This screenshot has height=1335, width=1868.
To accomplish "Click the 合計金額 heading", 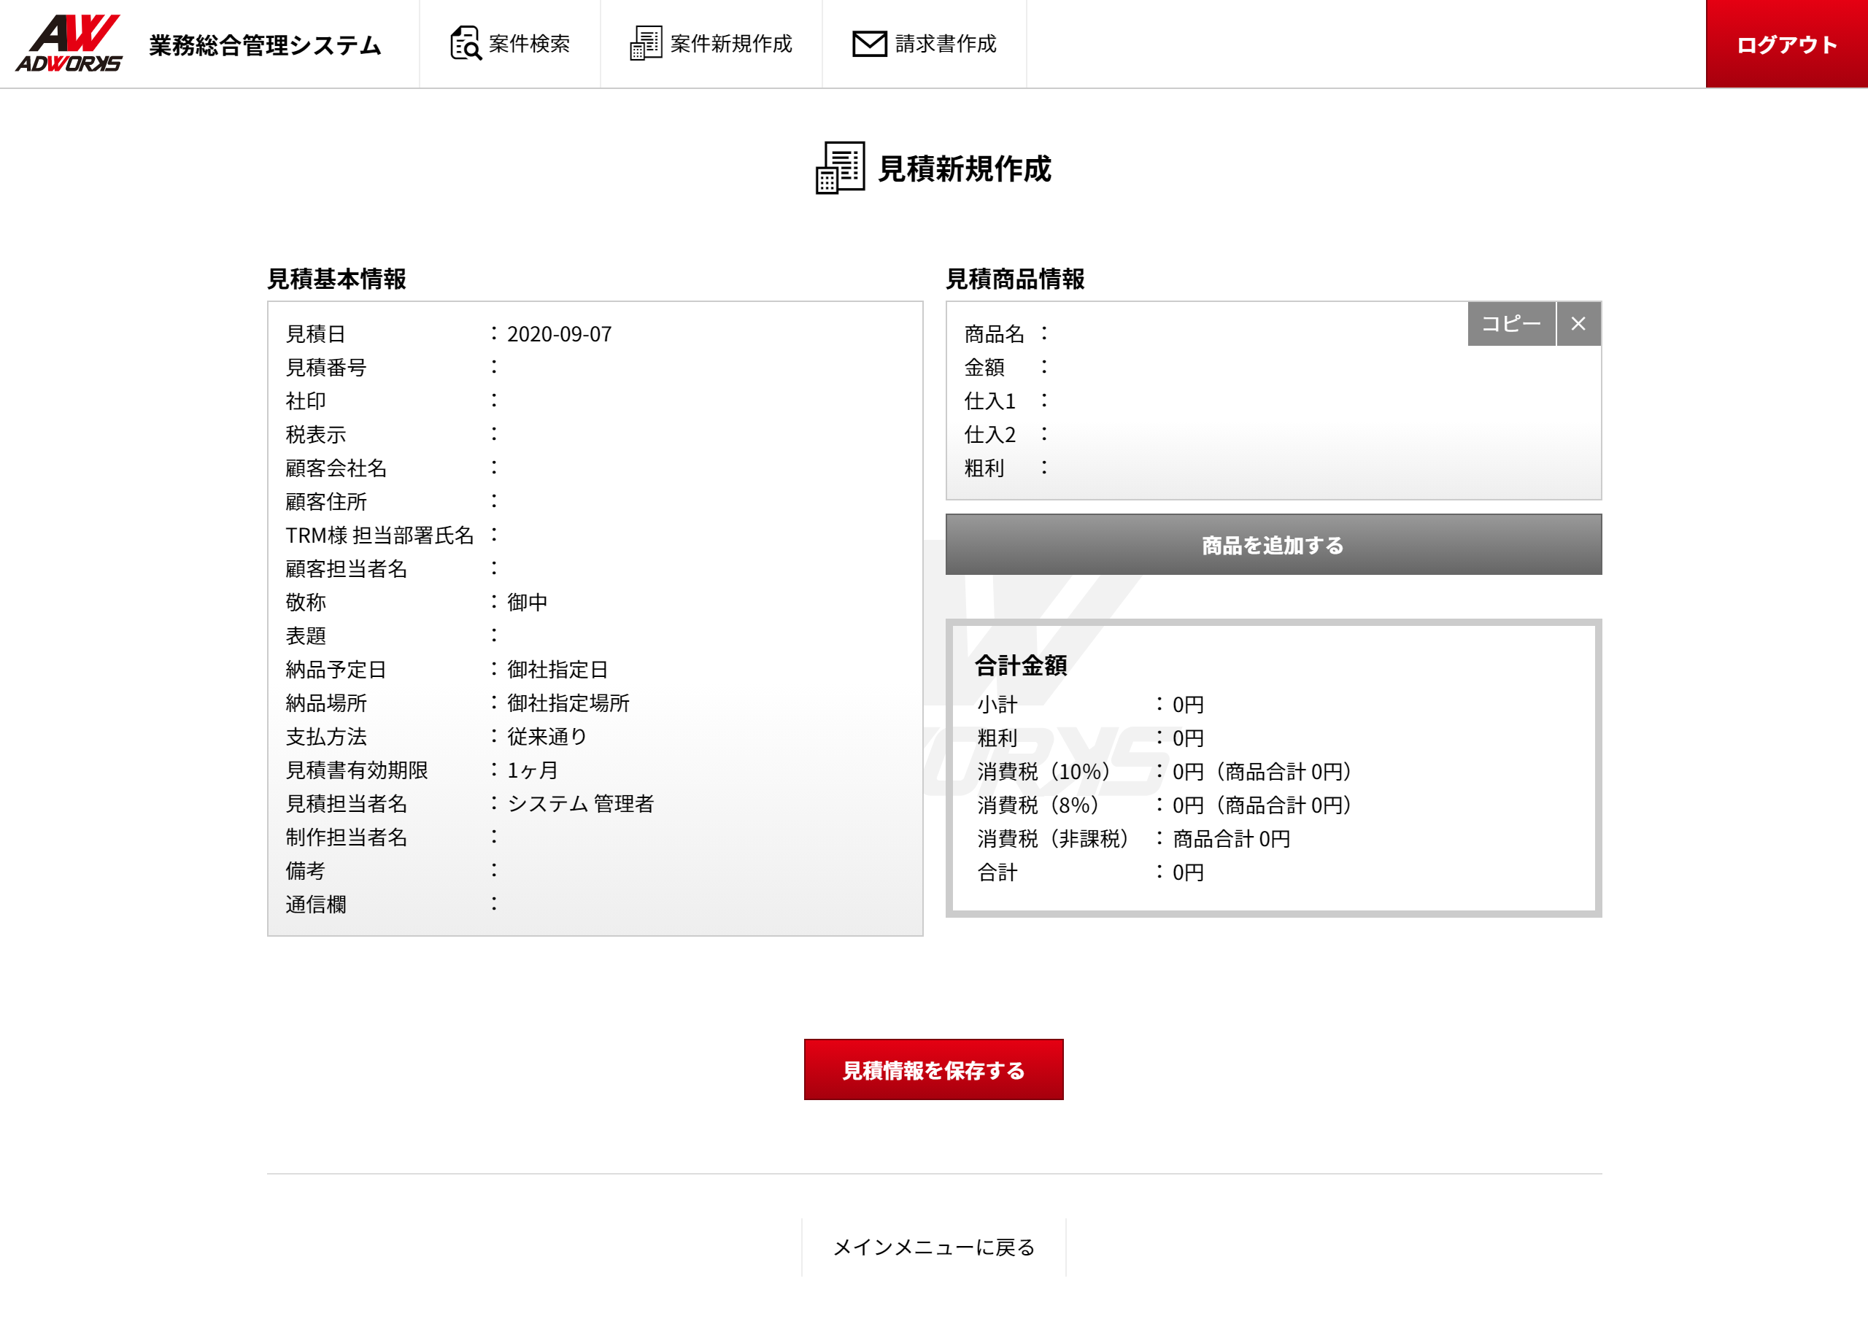I will coord(1020,665).
